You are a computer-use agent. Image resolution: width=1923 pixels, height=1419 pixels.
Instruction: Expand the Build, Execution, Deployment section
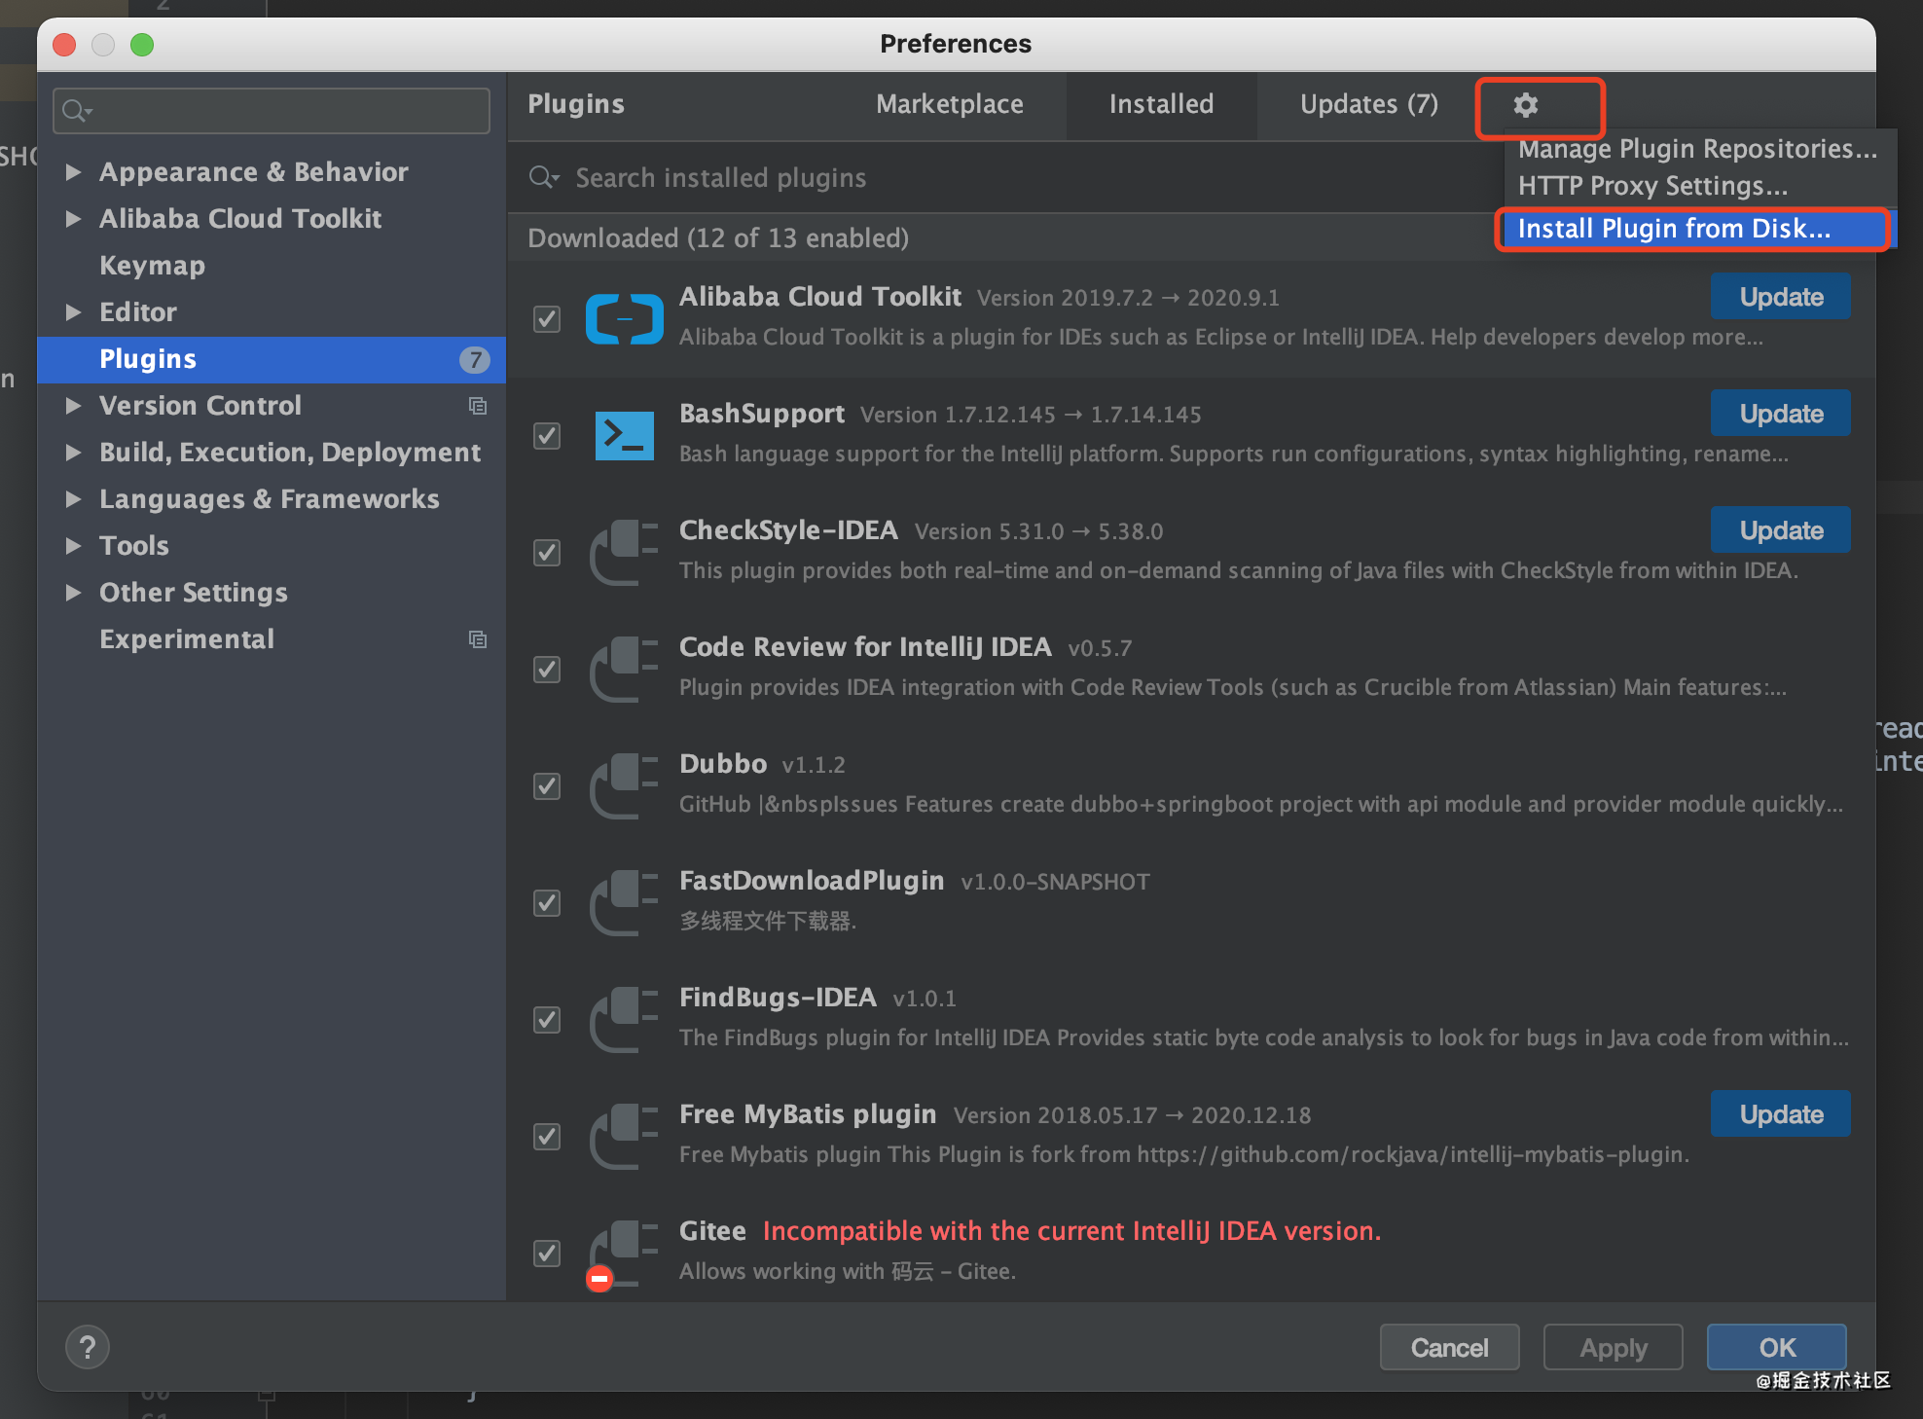[73, 453]
